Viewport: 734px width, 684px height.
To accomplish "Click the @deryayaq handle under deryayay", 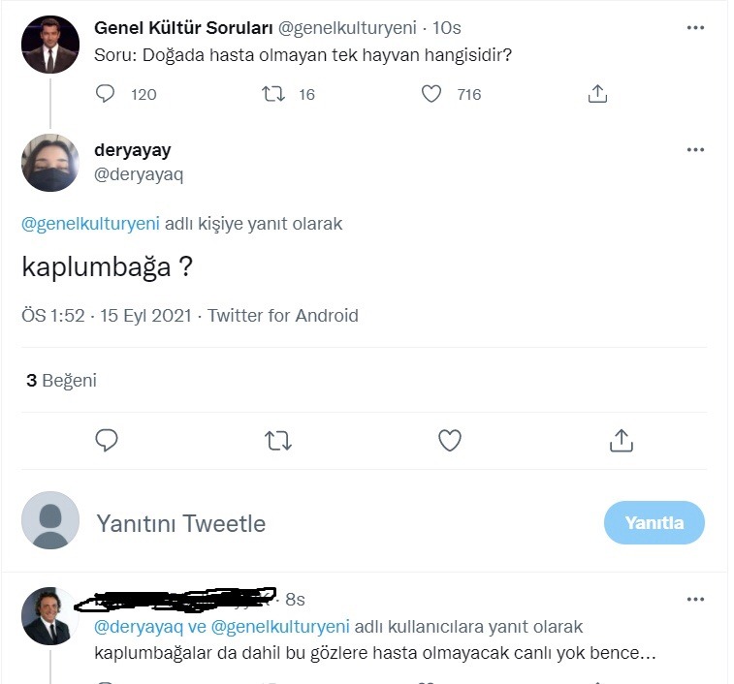I will pyautogui.click(x=139, y=174).
